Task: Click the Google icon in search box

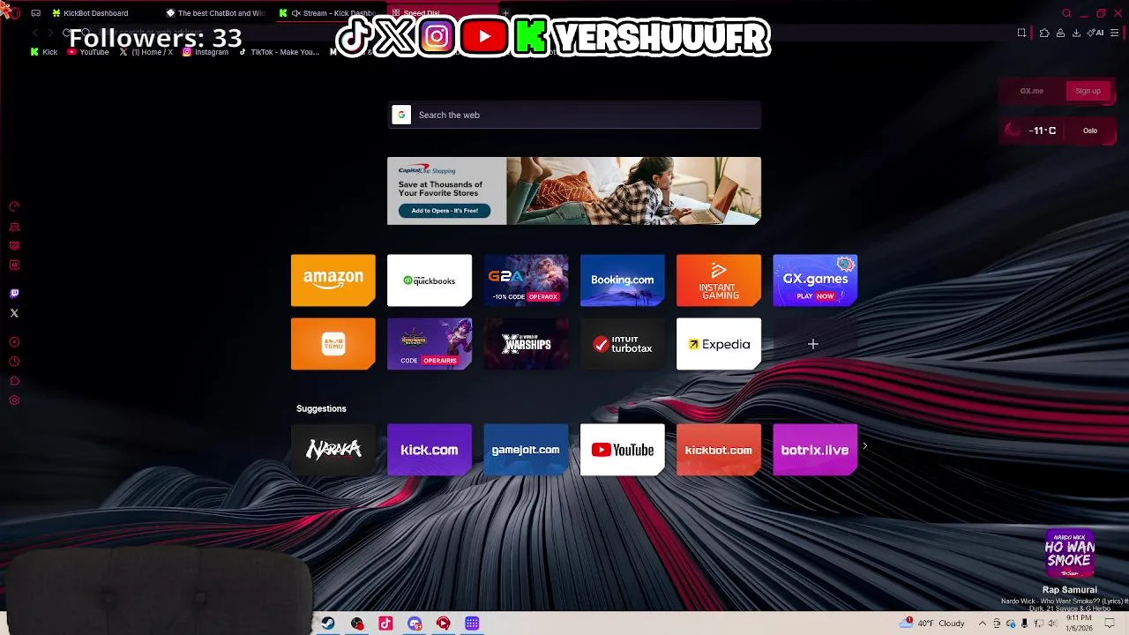Action: pos(401,115)
